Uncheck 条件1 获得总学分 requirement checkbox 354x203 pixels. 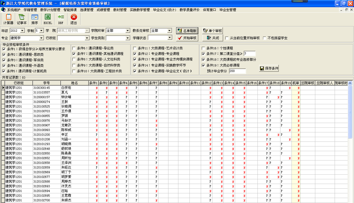pyautogui.click(x=4, y=49)
